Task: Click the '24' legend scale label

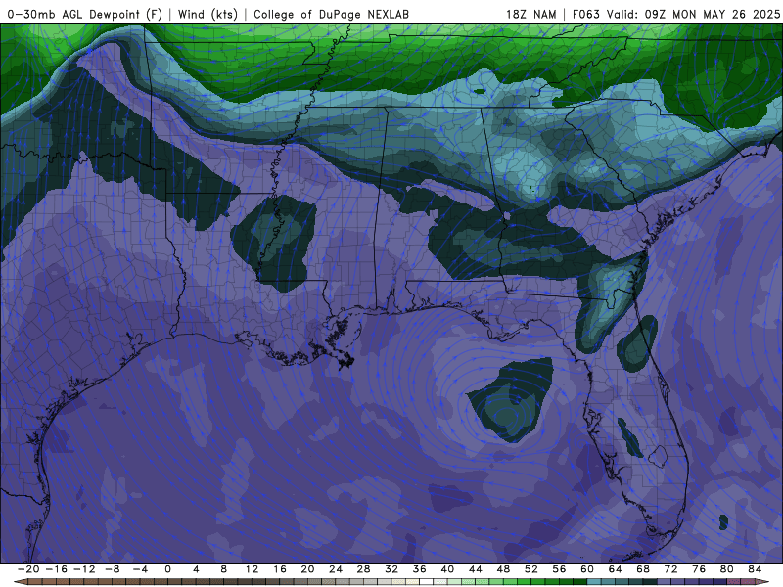Action: tap(336, 569)
